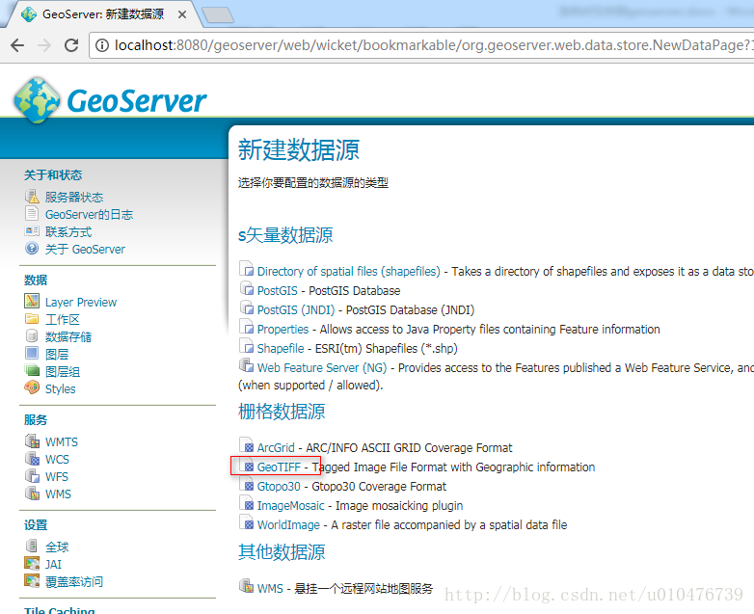The image size is (754, 614).
Task: Open the WMS cascaded source link
Action: pos(270,589)
